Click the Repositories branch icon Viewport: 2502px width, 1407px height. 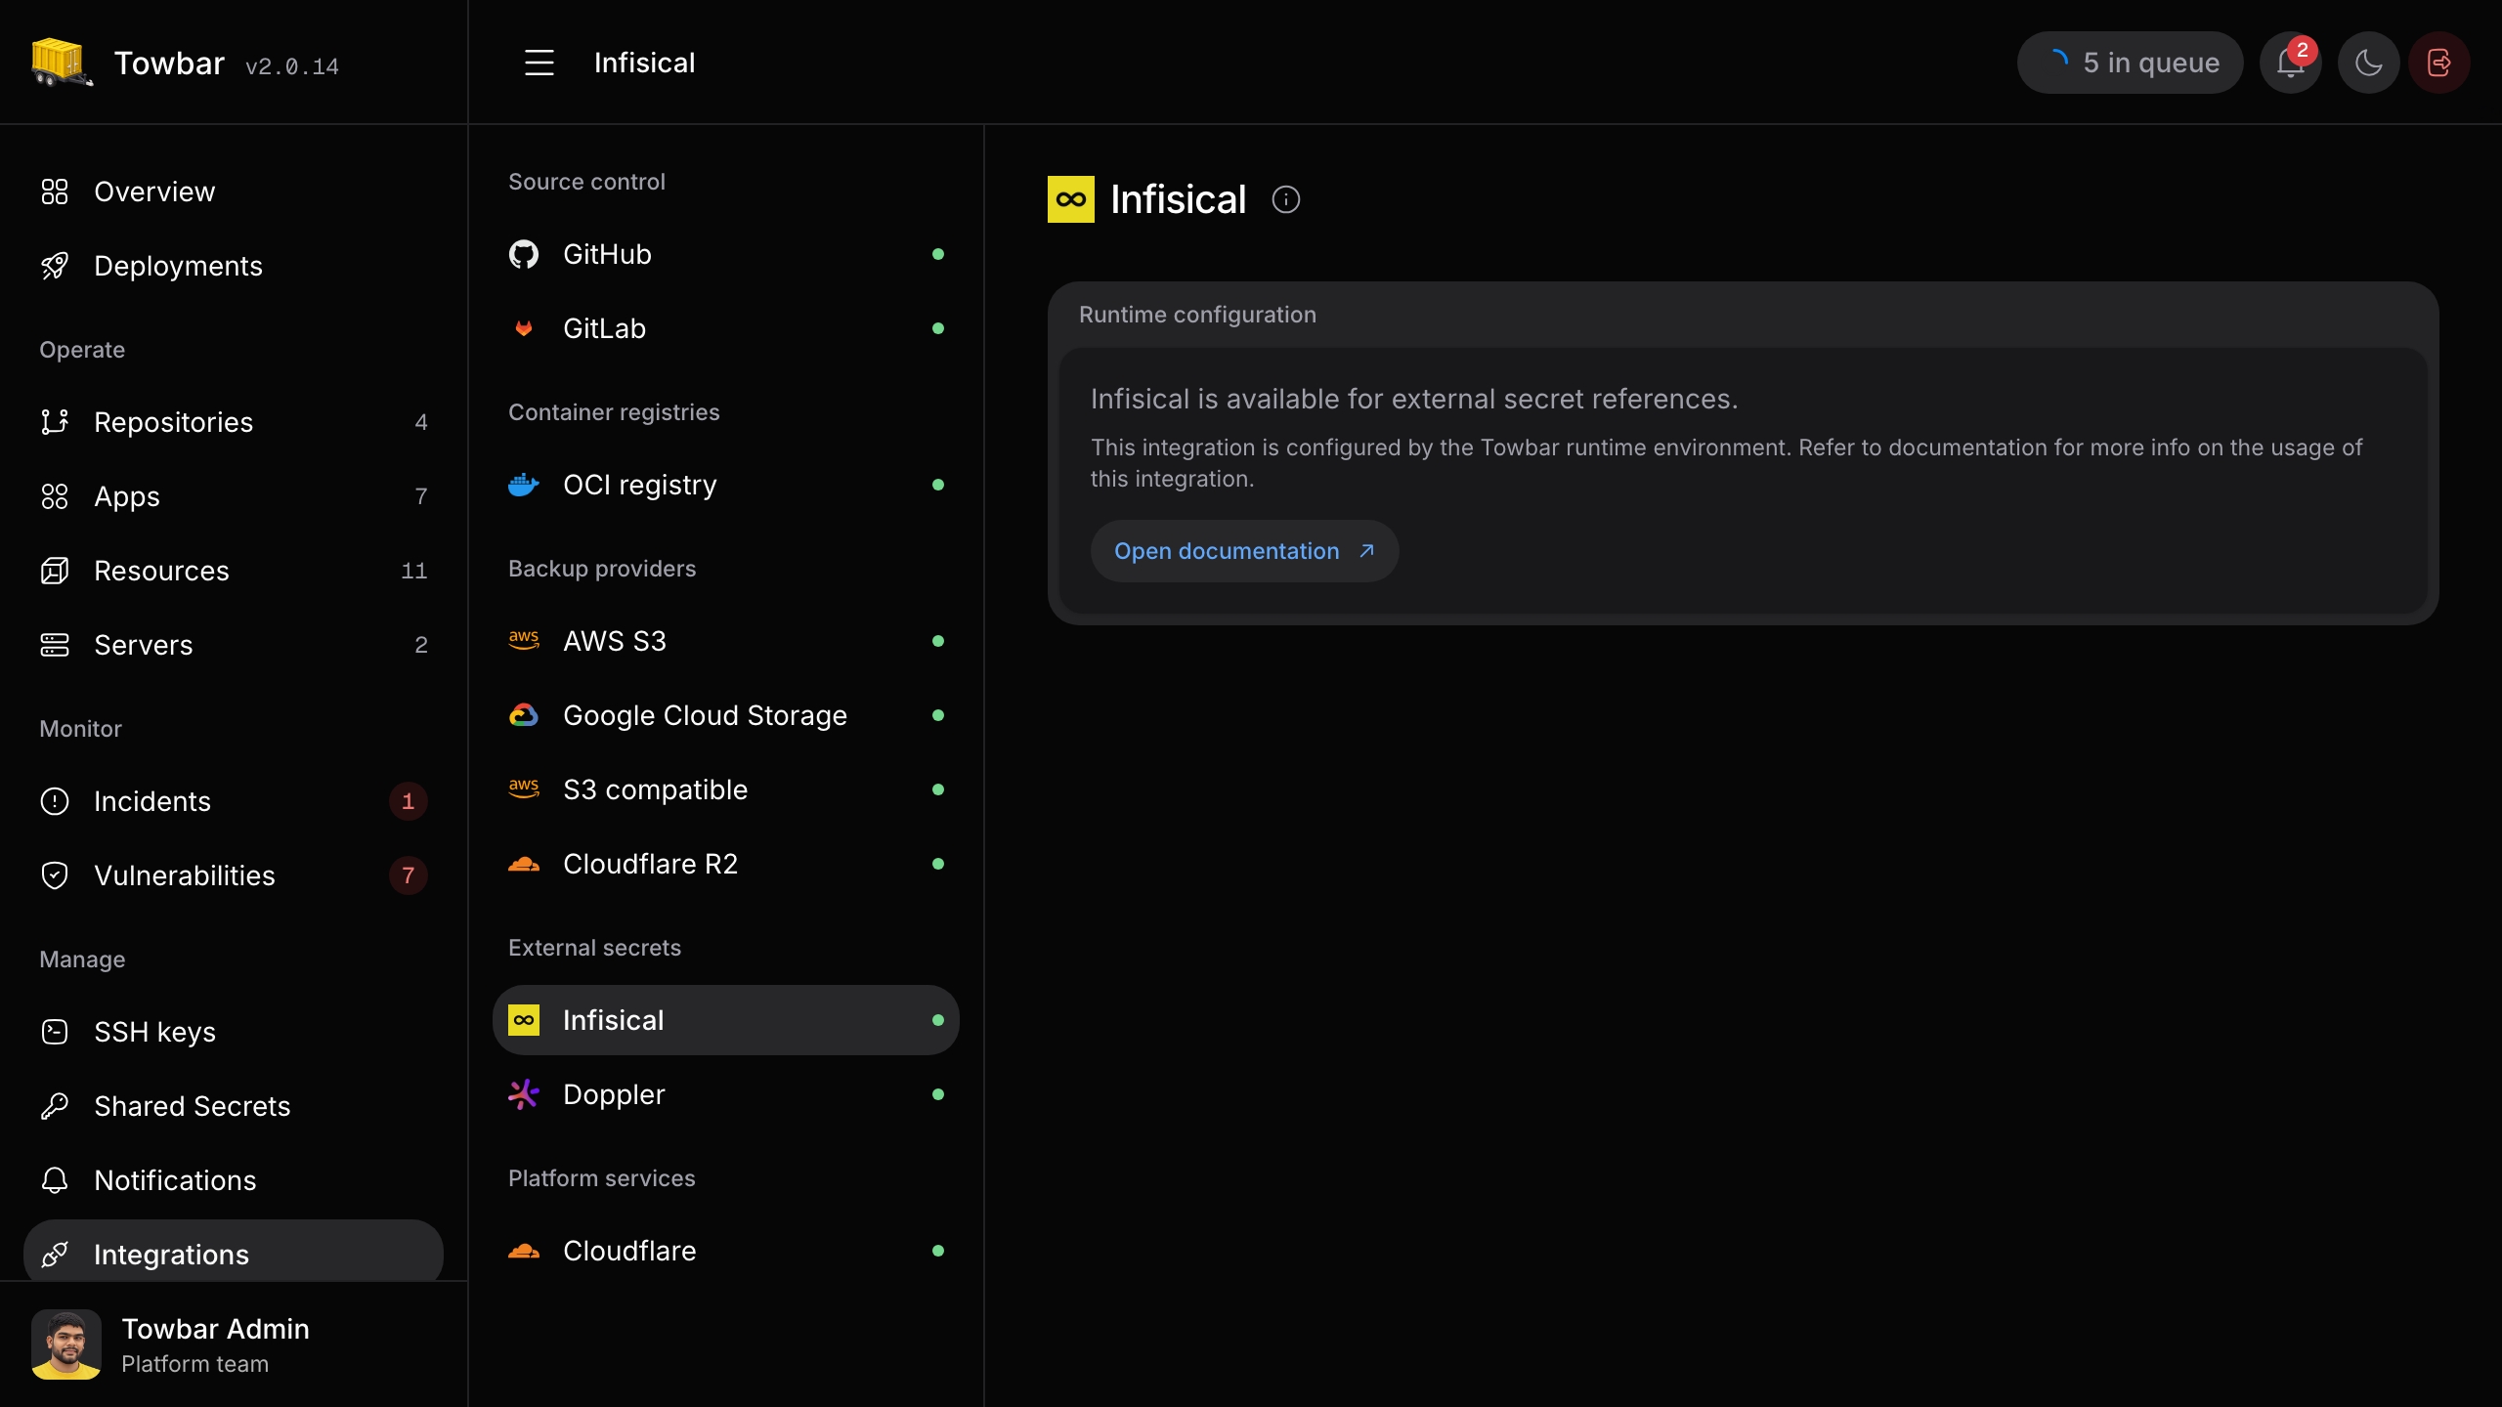[x=55, y=422]
